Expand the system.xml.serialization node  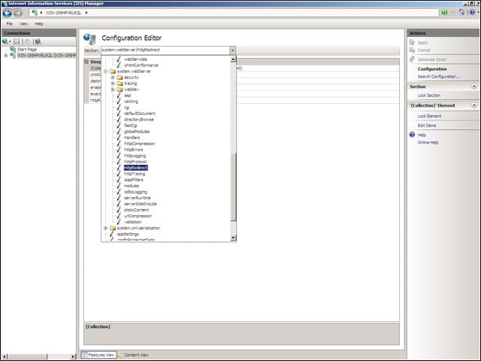click(105, 228)
